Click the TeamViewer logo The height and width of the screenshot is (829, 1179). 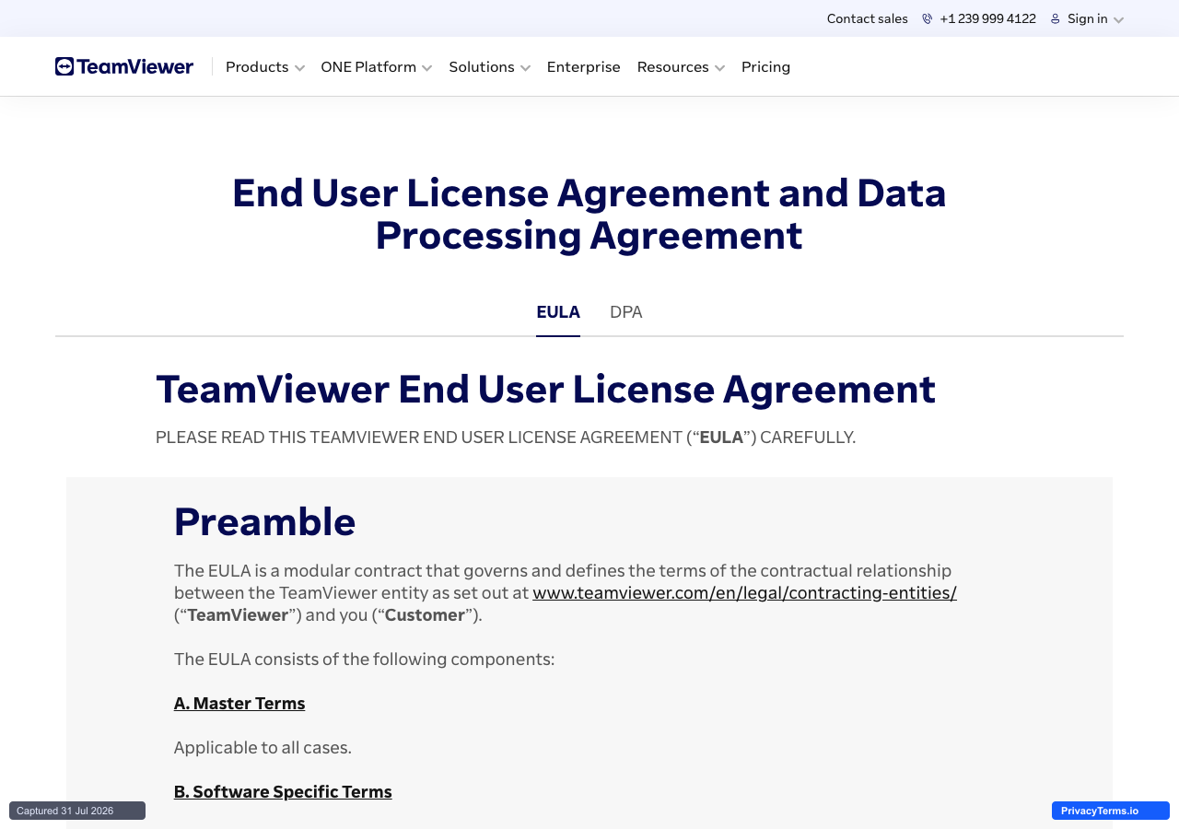pos(124,66)
